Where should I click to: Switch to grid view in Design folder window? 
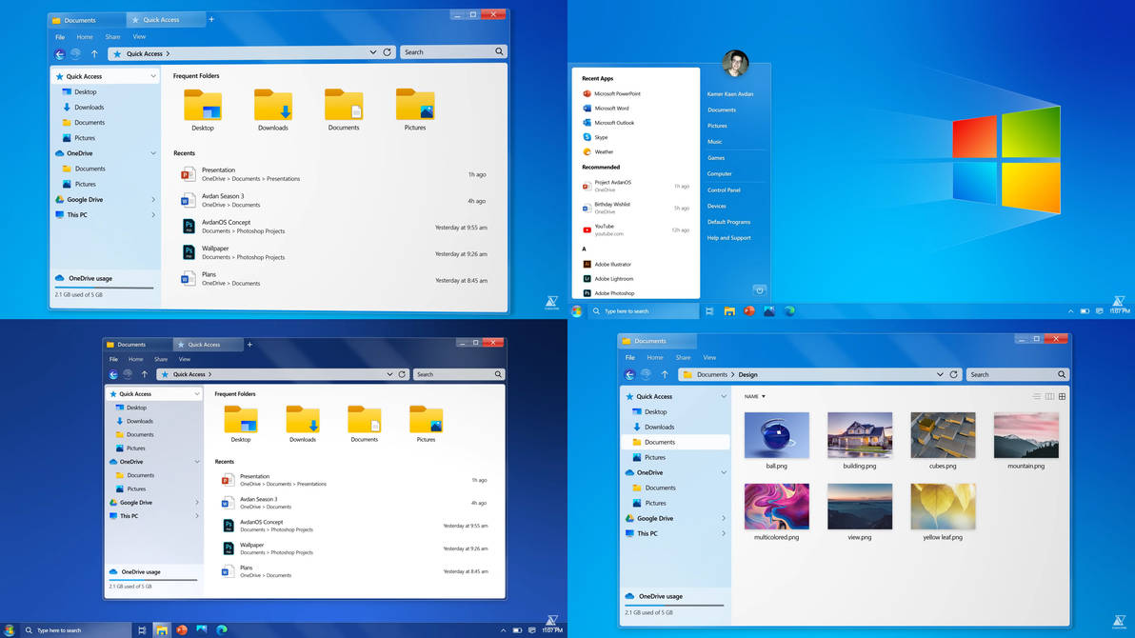click(1062, 396)
